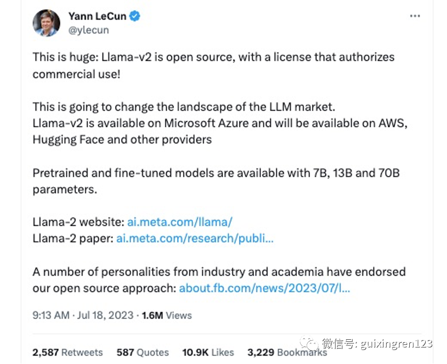The width and height of the screenshot is (447, 364).
Task: View the 2,587 Retweets list
Action: (x=67, y=352)
